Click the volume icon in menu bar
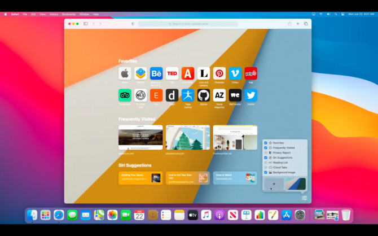 click(x=328, y=14)
